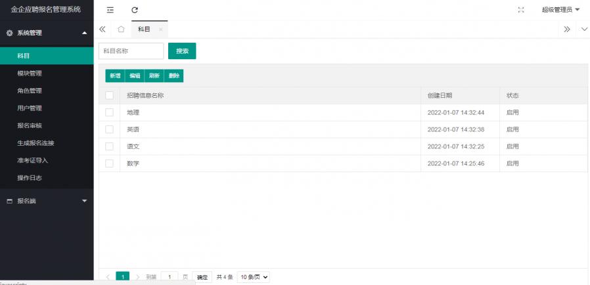Open the 10条/页 page size dropdown
Viewport: 590px width, 285px height.
253,277
